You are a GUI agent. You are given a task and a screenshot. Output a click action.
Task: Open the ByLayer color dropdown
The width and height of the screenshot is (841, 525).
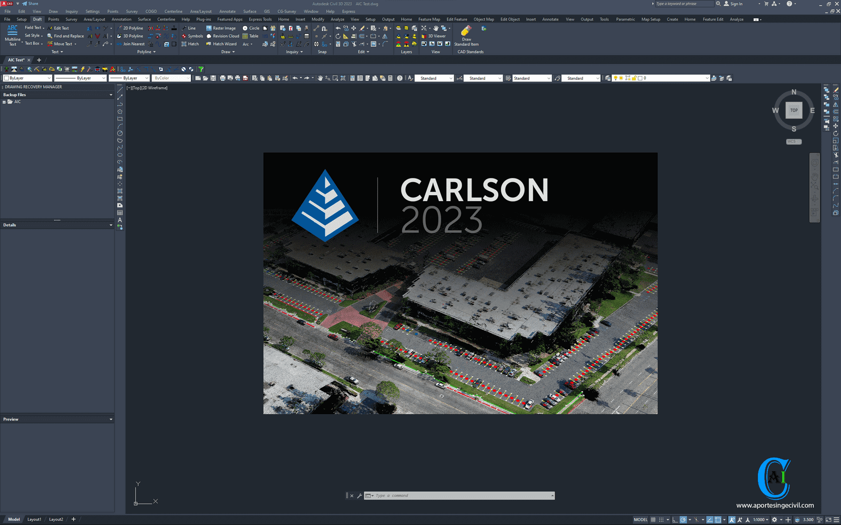[27, 78]
